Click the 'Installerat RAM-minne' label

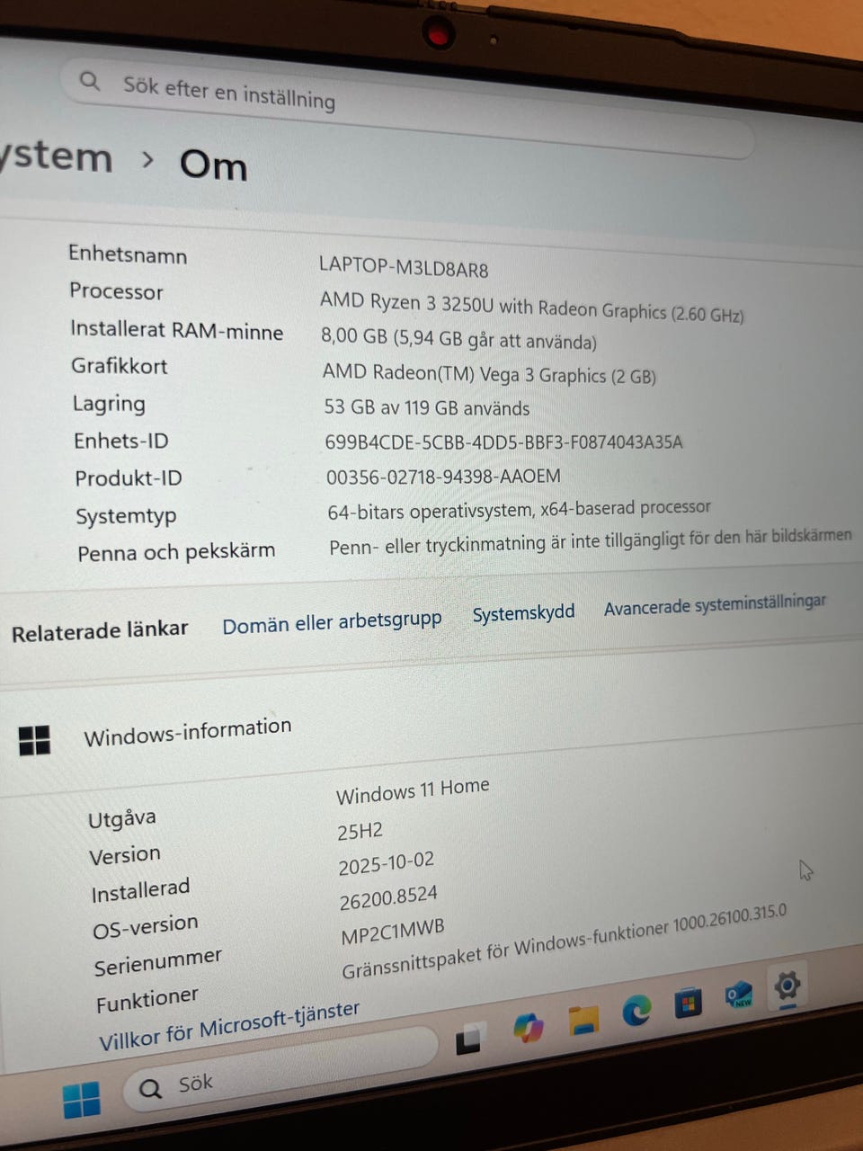point(177,330)
